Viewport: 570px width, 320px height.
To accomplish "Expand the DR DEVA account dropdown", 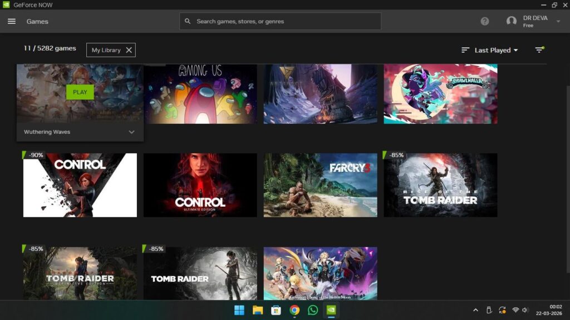I will [x=558, y=22].
